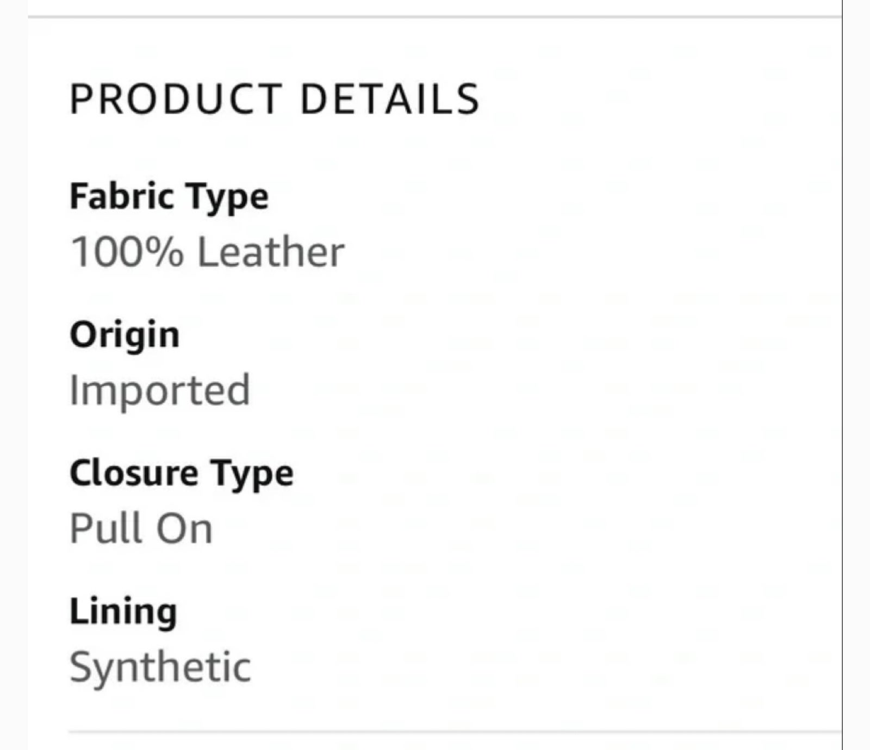870x750 pixels.
Task: Select the Lining label
Action: click(x=123, y=612)
